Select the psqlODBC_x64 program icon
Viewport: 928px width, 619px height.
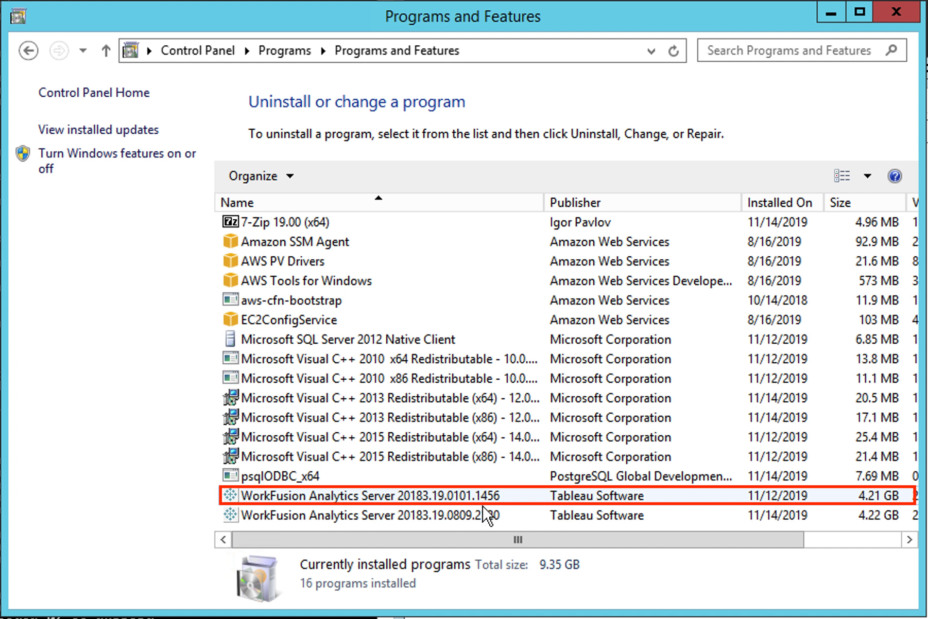click(x=230, y=476)
